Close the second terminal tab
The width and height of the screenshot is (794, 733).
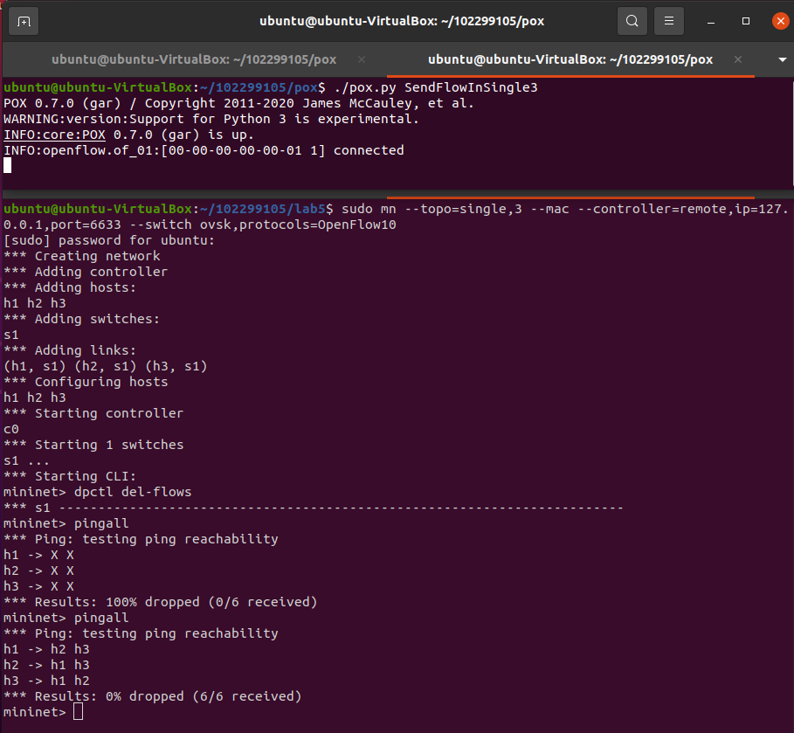738,59
